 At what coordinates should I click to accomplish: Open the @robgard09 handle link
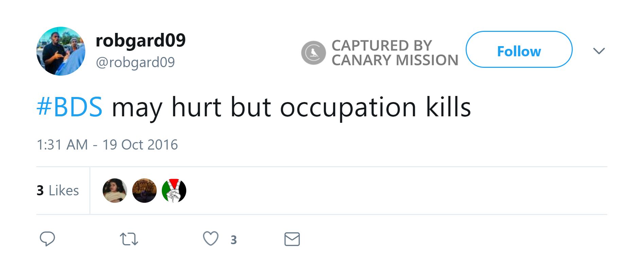pyautogui.click(x=135, y=62)
